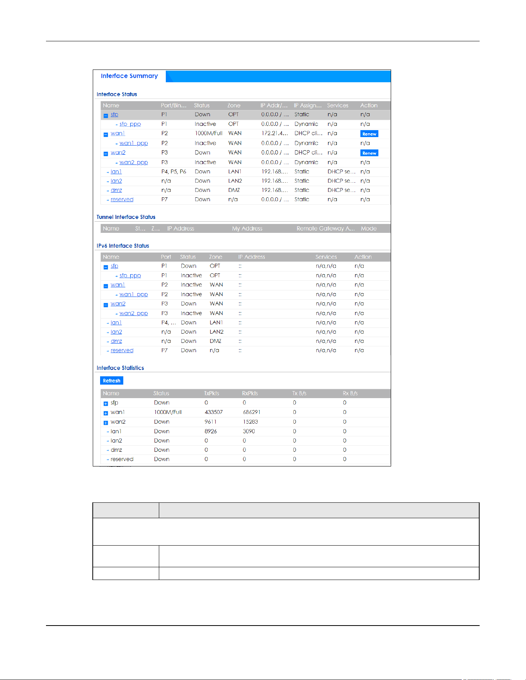Open the dmz link in Interface Status
The height and width of the screenshot is (680, 526).
pyautogui.click(x=116, y=190)
